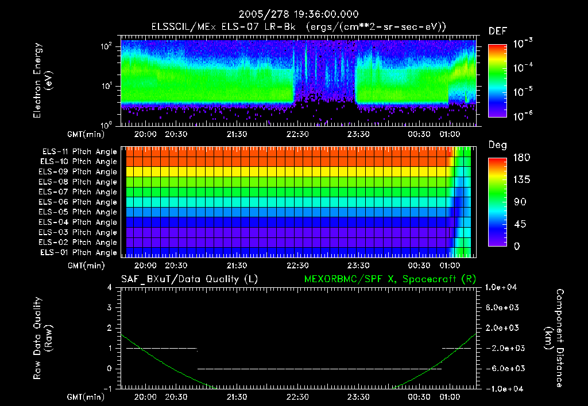Click the data quality line at level 0

click(x=319, y=369)
